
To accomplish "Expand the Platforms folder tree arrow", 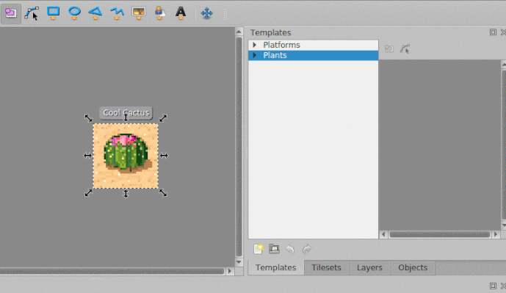I will click(x=255, y=45).
